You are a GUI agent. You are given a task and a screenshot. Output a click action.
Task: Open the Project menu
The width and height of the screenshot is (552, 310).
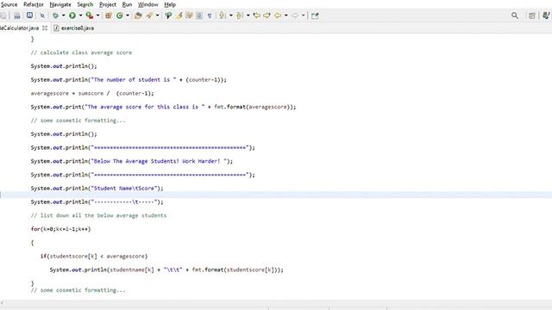click(107, 4)
